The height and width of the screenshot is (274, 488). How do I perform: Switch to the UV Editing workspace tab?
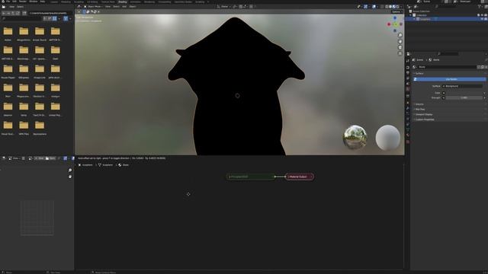click(92, 2)
